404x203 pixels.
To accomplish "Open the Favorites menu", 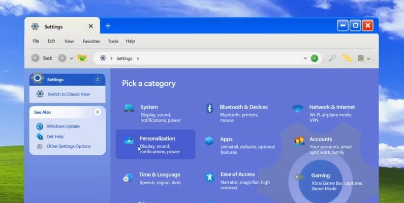I will click(91, 41).
